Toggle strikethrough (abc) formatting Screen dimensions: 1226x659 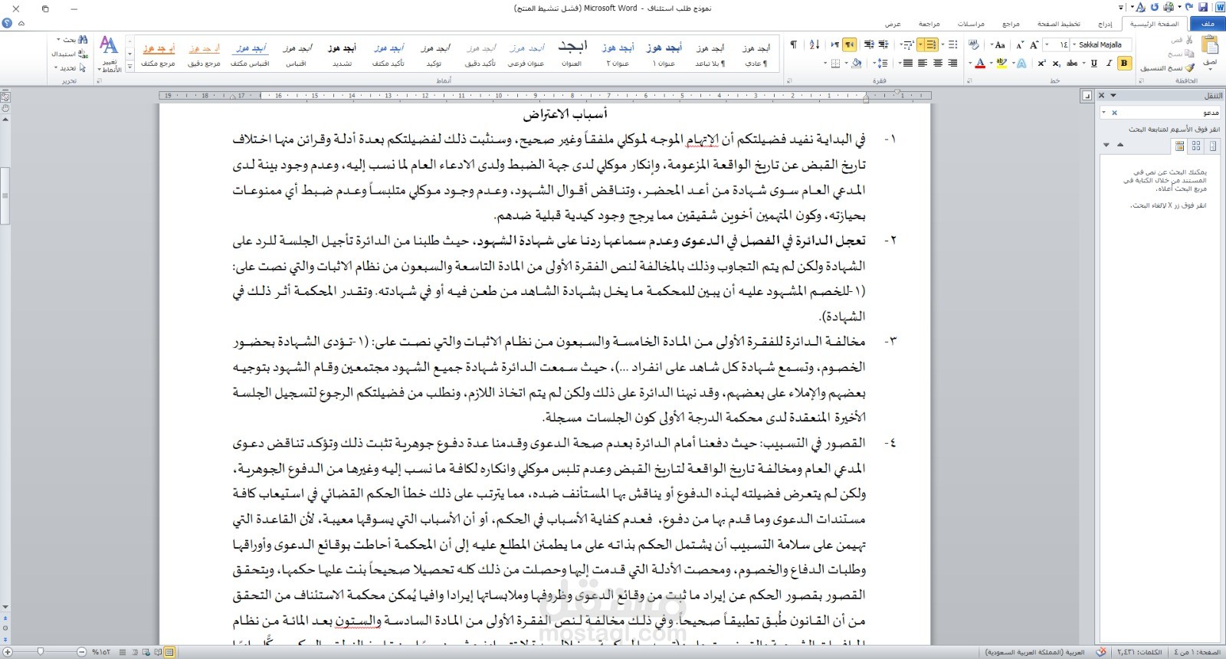[1072, 64]
